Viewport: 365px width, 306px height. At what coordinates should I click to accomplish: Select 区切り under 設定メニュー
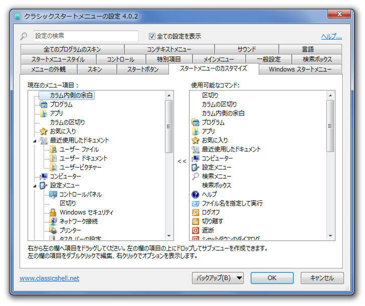tap(68, 203)
